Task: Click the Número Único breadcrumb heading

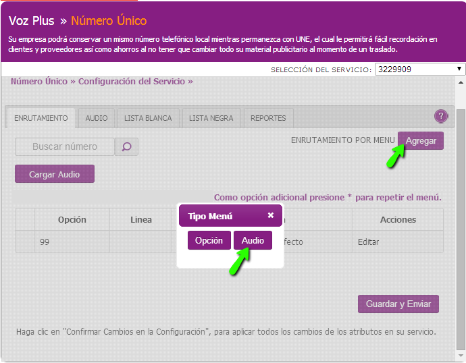Action: [39, 82]
